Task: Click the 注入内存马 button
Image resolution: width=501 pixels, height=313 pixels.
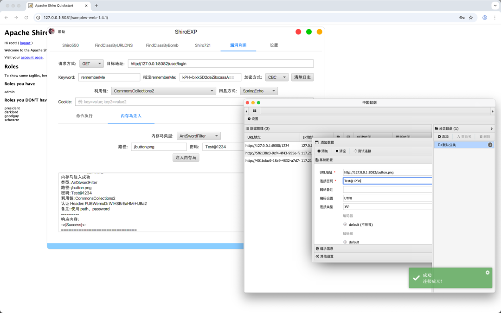Action: tap(186, 158)
